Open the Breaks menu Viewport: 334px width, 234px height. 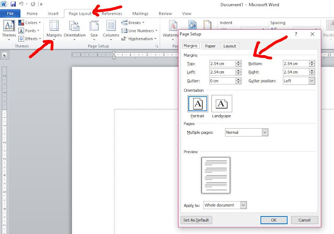[133, 22]
